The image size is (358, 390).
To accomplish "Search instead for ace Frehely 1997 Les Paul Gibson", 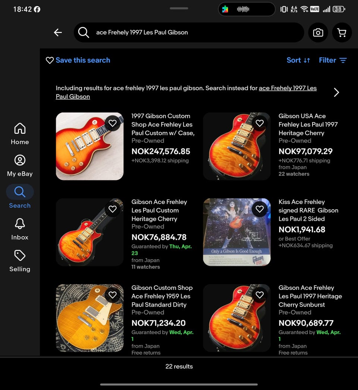I will 186,92.
